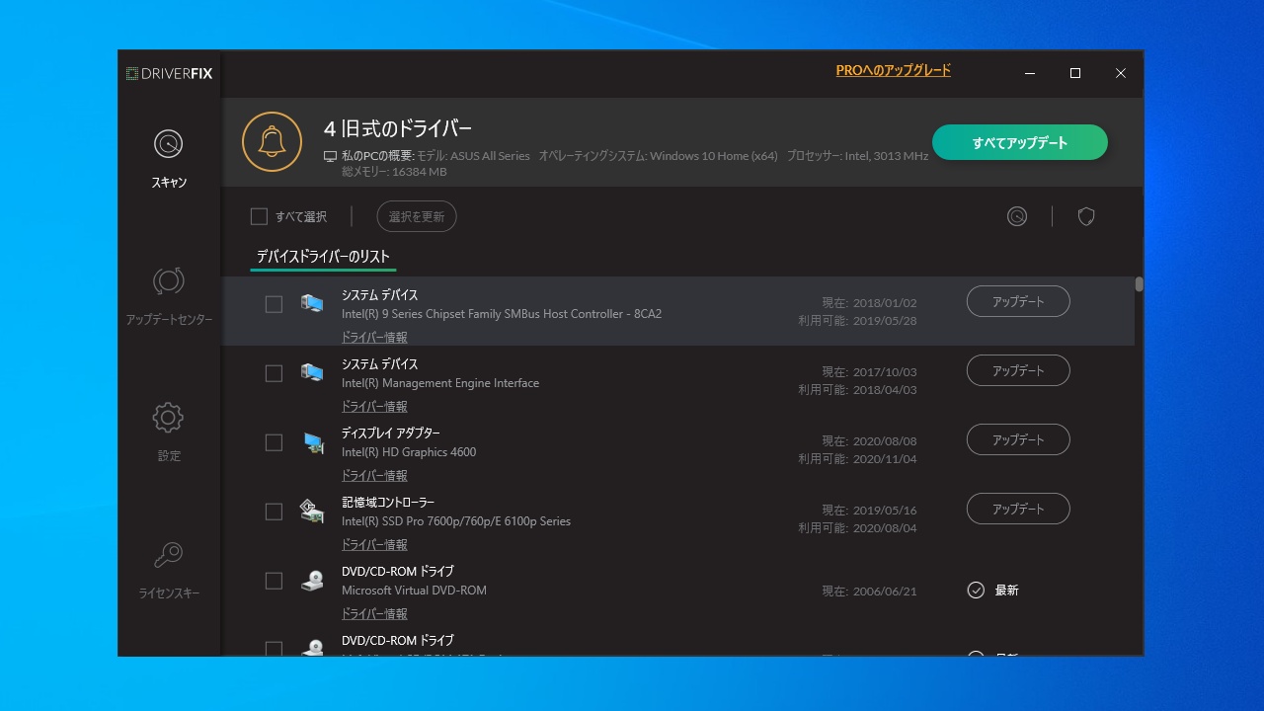This screenshot has height=711, width=1264.
Task: Open the ライセンスキー license key icon
Action: pyautogui.click(x=169, y=555)
